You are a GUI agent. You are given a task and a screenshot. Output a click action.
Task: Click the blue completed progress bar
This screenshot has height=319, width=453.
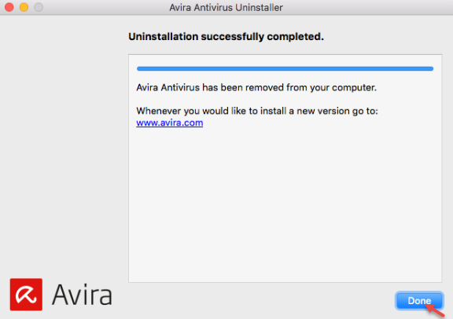pyautogui.click(x=285, y=68)
